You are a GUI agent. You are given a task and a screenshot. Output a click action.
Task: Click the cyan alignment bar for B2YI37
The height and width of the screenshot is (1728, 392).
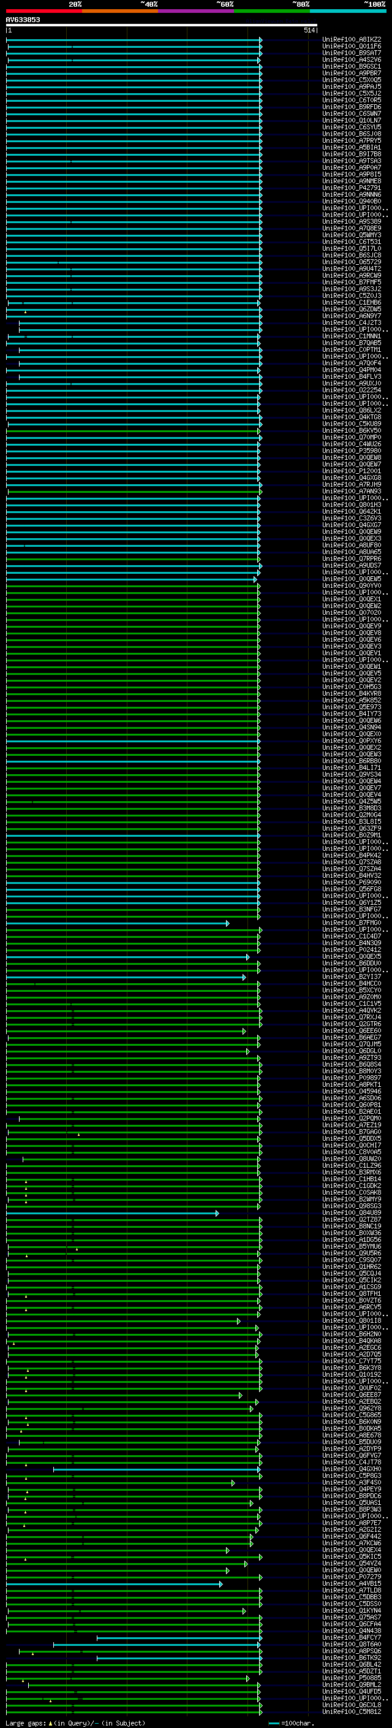click(126, 977)
